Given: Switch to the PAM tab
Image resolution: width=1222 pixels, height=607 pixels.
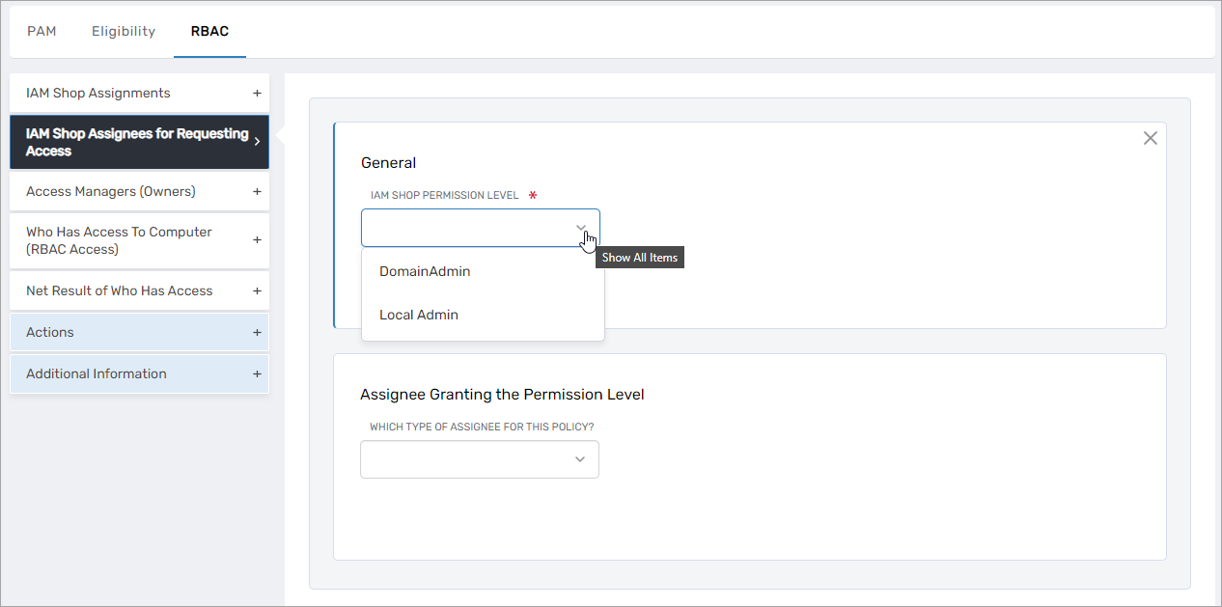Looking at the screenshot, I should (x=42, y=31).
